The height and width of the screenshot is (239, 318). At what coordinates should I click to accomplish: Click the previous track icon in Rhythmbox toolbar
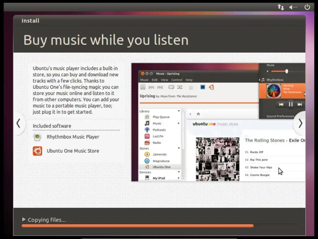(x=151, y=87)
